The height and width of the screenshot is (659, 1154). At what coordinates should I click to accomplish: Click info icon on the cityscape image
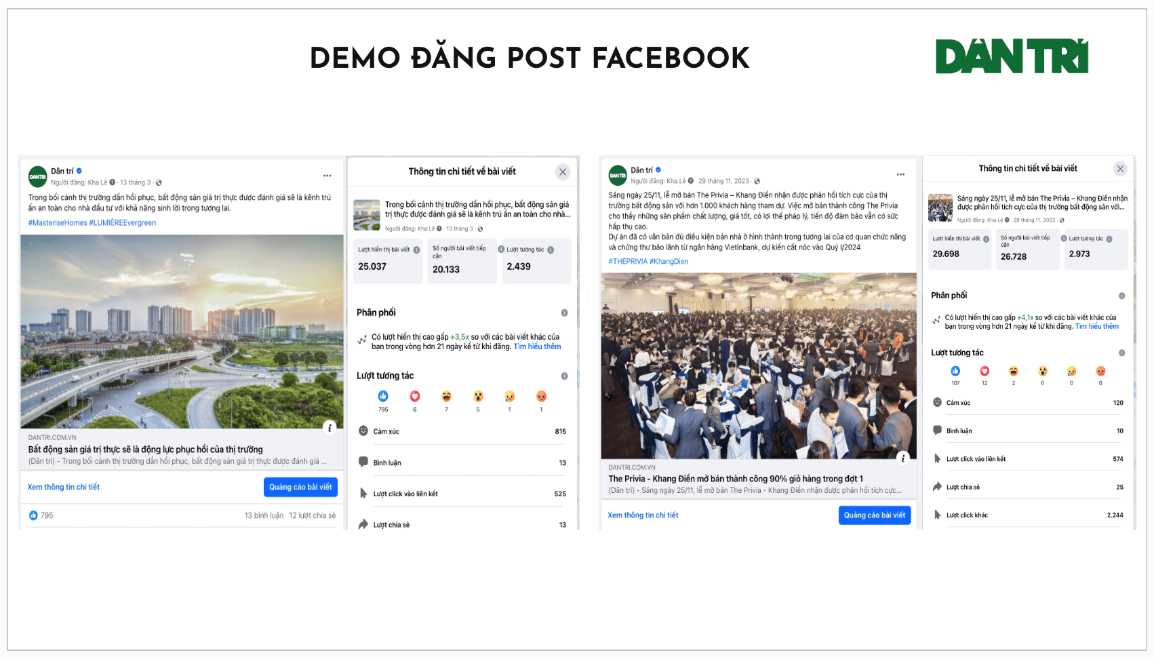(x=330, y=427)
